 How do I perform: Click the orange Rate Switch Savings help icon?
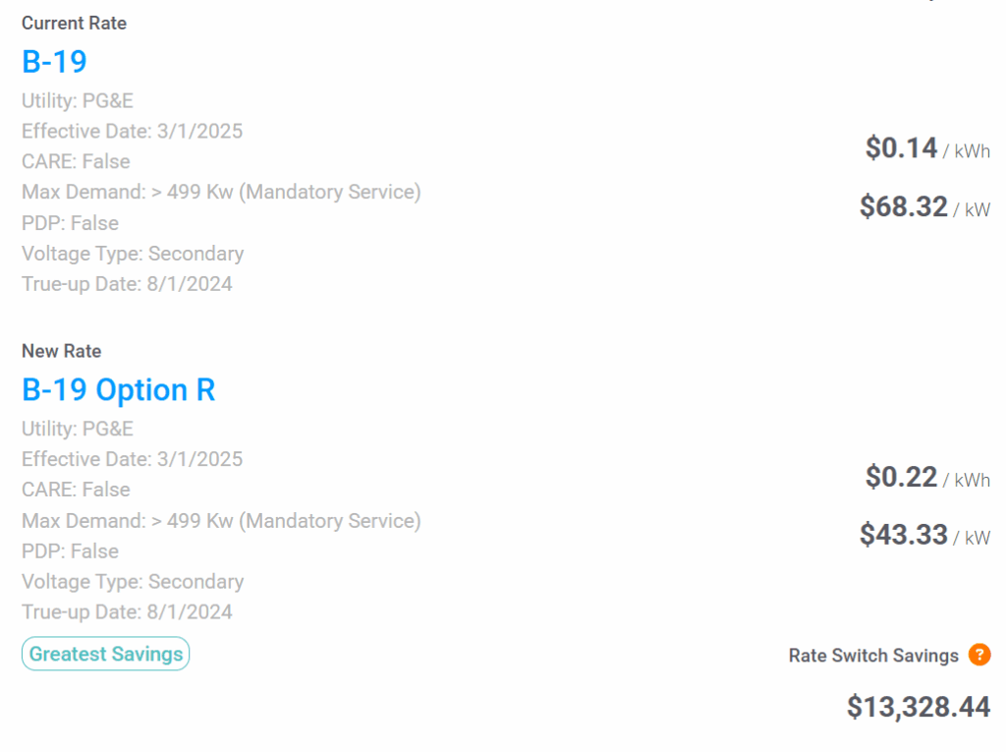[x=979, y=655]
